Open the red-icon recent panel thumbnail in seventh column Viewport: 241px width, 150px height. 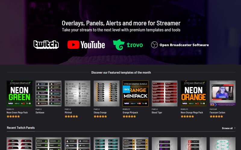pos(194,144)
